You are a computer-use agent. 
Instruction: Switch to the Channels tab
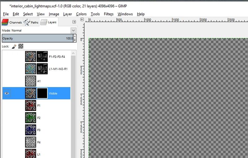click(12, 22)
